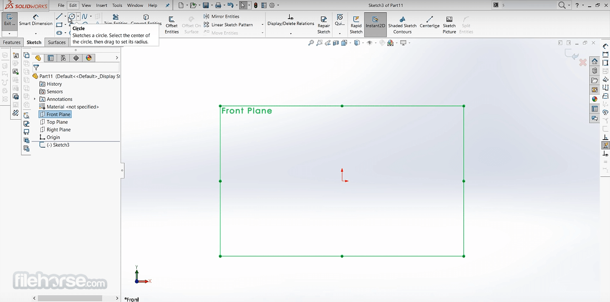Click feature tree horizontal scrollbar
This screenshot has height=302, width=610.
click(x=70, y=298)
